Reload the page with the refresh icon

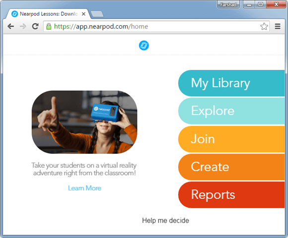pyautogui.click(x=35, y=26)
